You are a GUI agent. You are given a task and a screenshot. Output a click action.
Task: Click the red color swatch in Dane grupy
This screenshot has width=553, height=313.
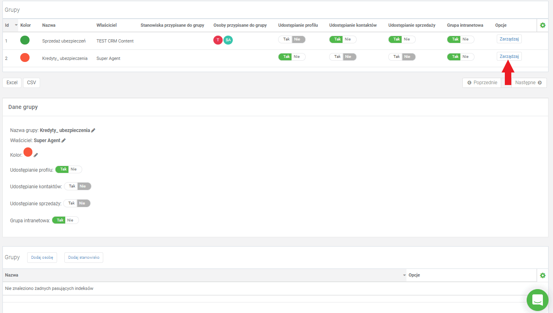coord(28,152)
